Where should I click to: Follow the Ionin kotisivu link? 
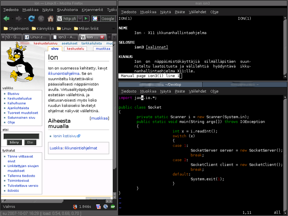coord(66,136)
